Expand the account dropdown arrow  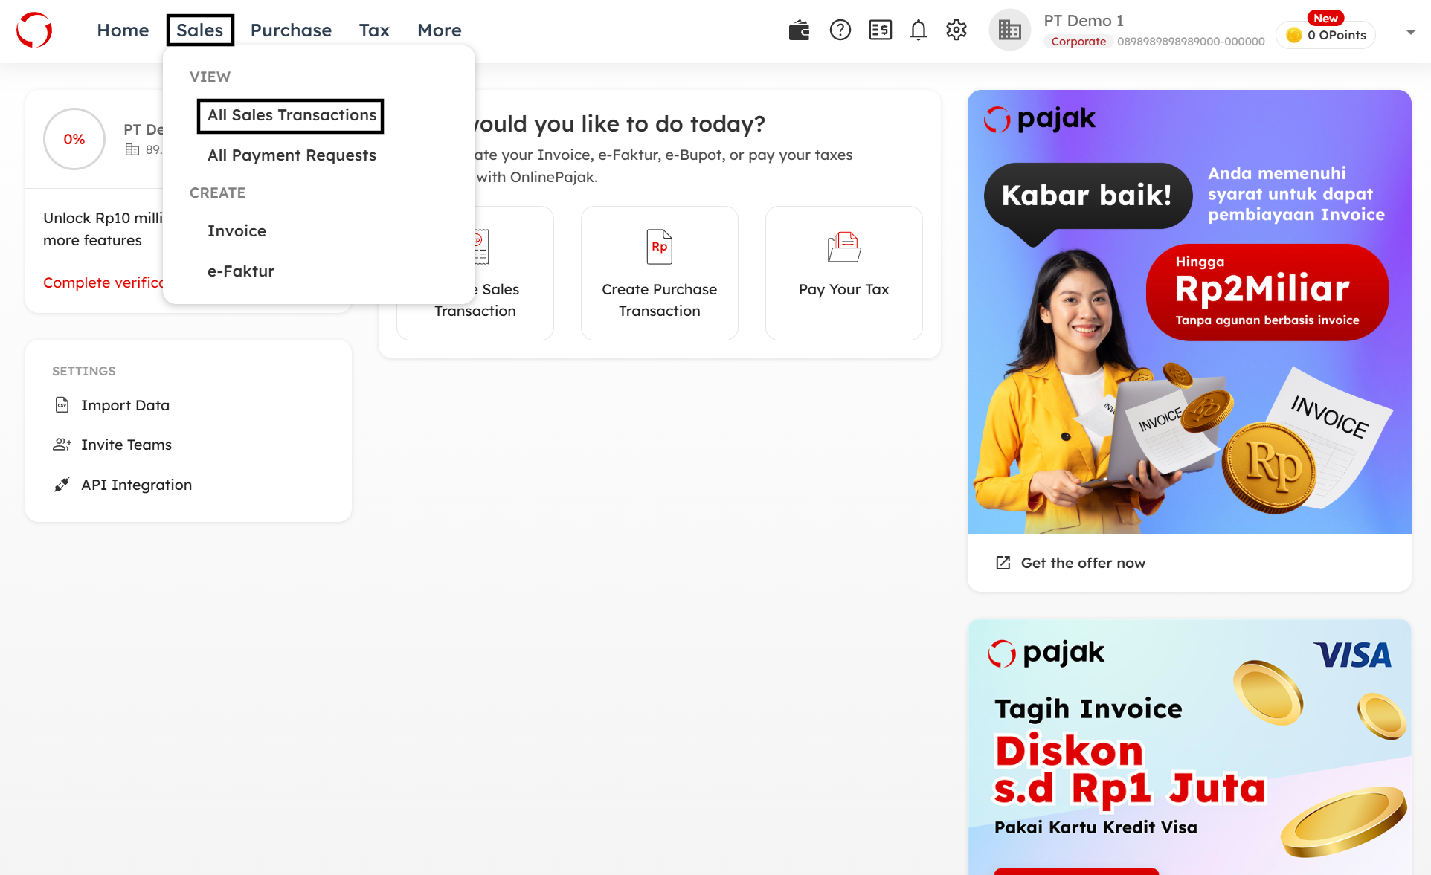(x=1410, y=32)
